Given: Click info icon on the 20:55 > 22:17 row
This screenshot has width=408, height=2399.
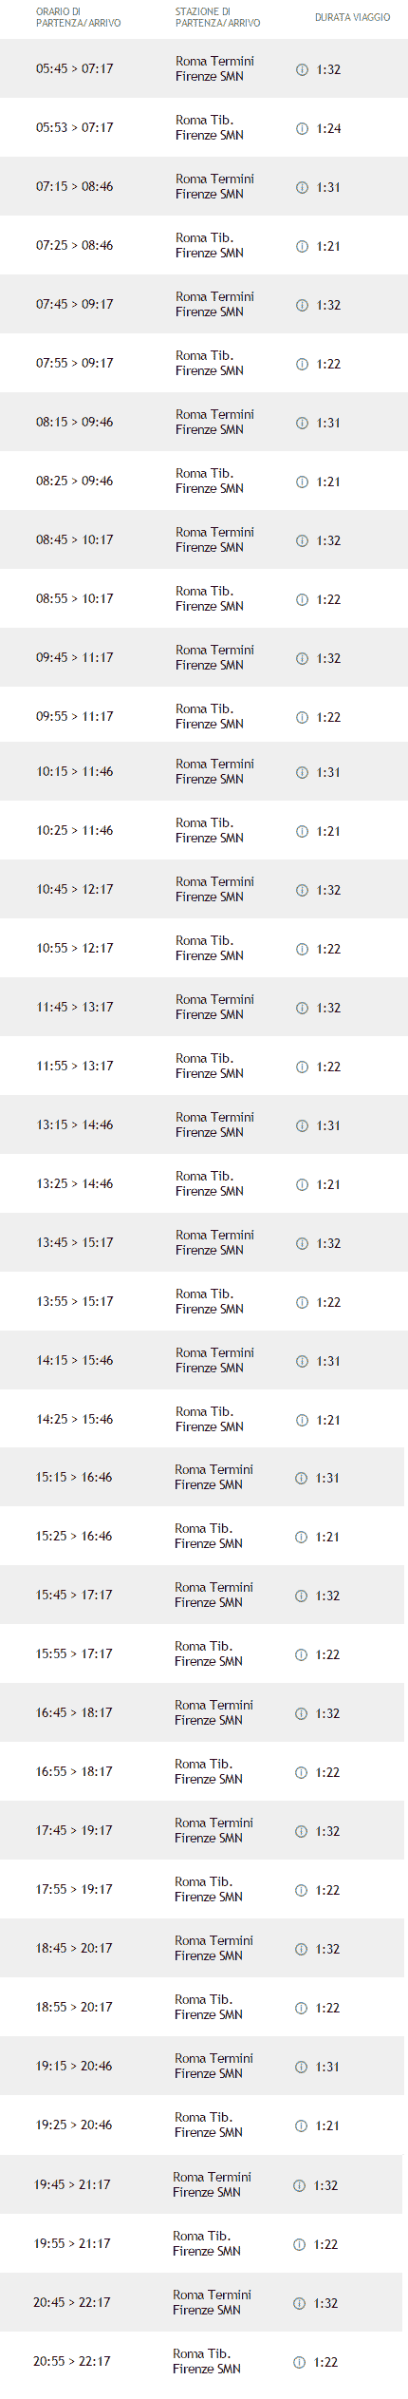Looking at the screenshot, I should click(x=299, y=2362).
